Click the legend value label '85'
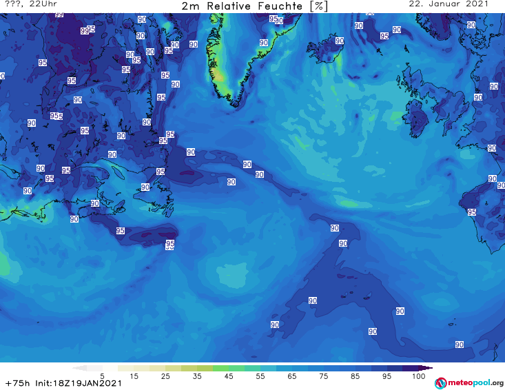 (x=355, y=376)
